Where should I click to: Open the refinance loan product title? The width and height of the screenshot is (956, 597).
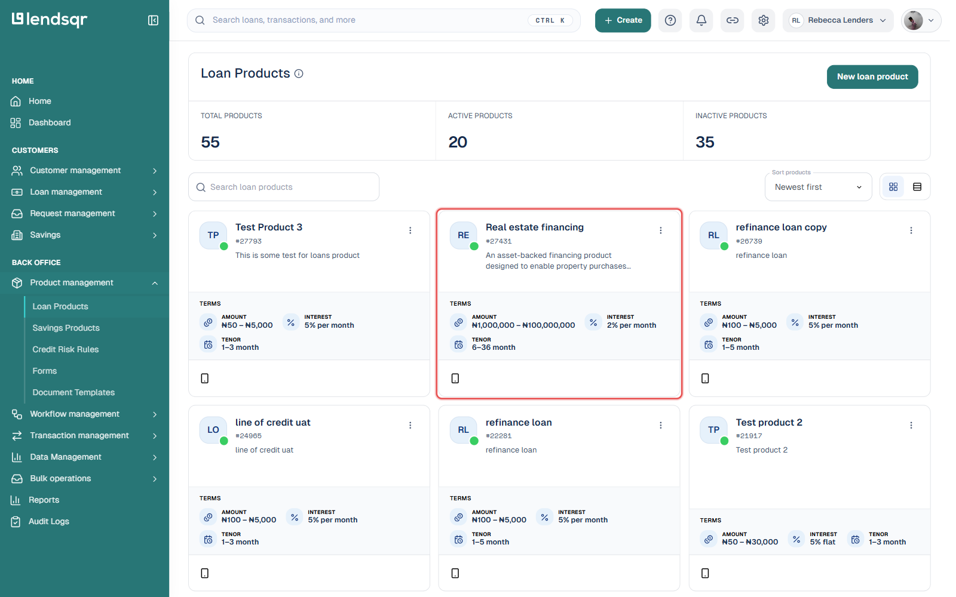pos(519,423)
